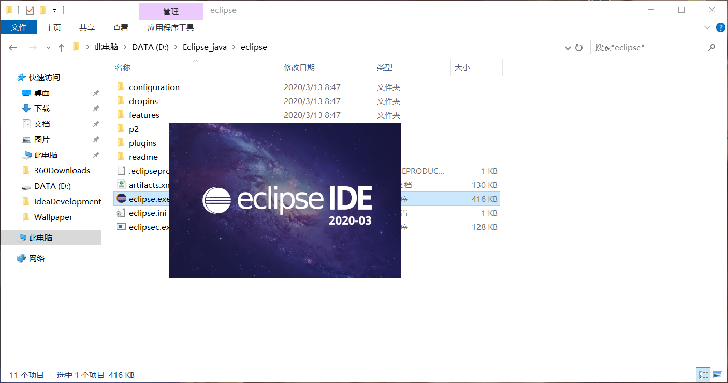The width and height of the screenshot is (728, 383).
Task: Expand the quick access toolbar customization dropdown
Action: (53, 9)
